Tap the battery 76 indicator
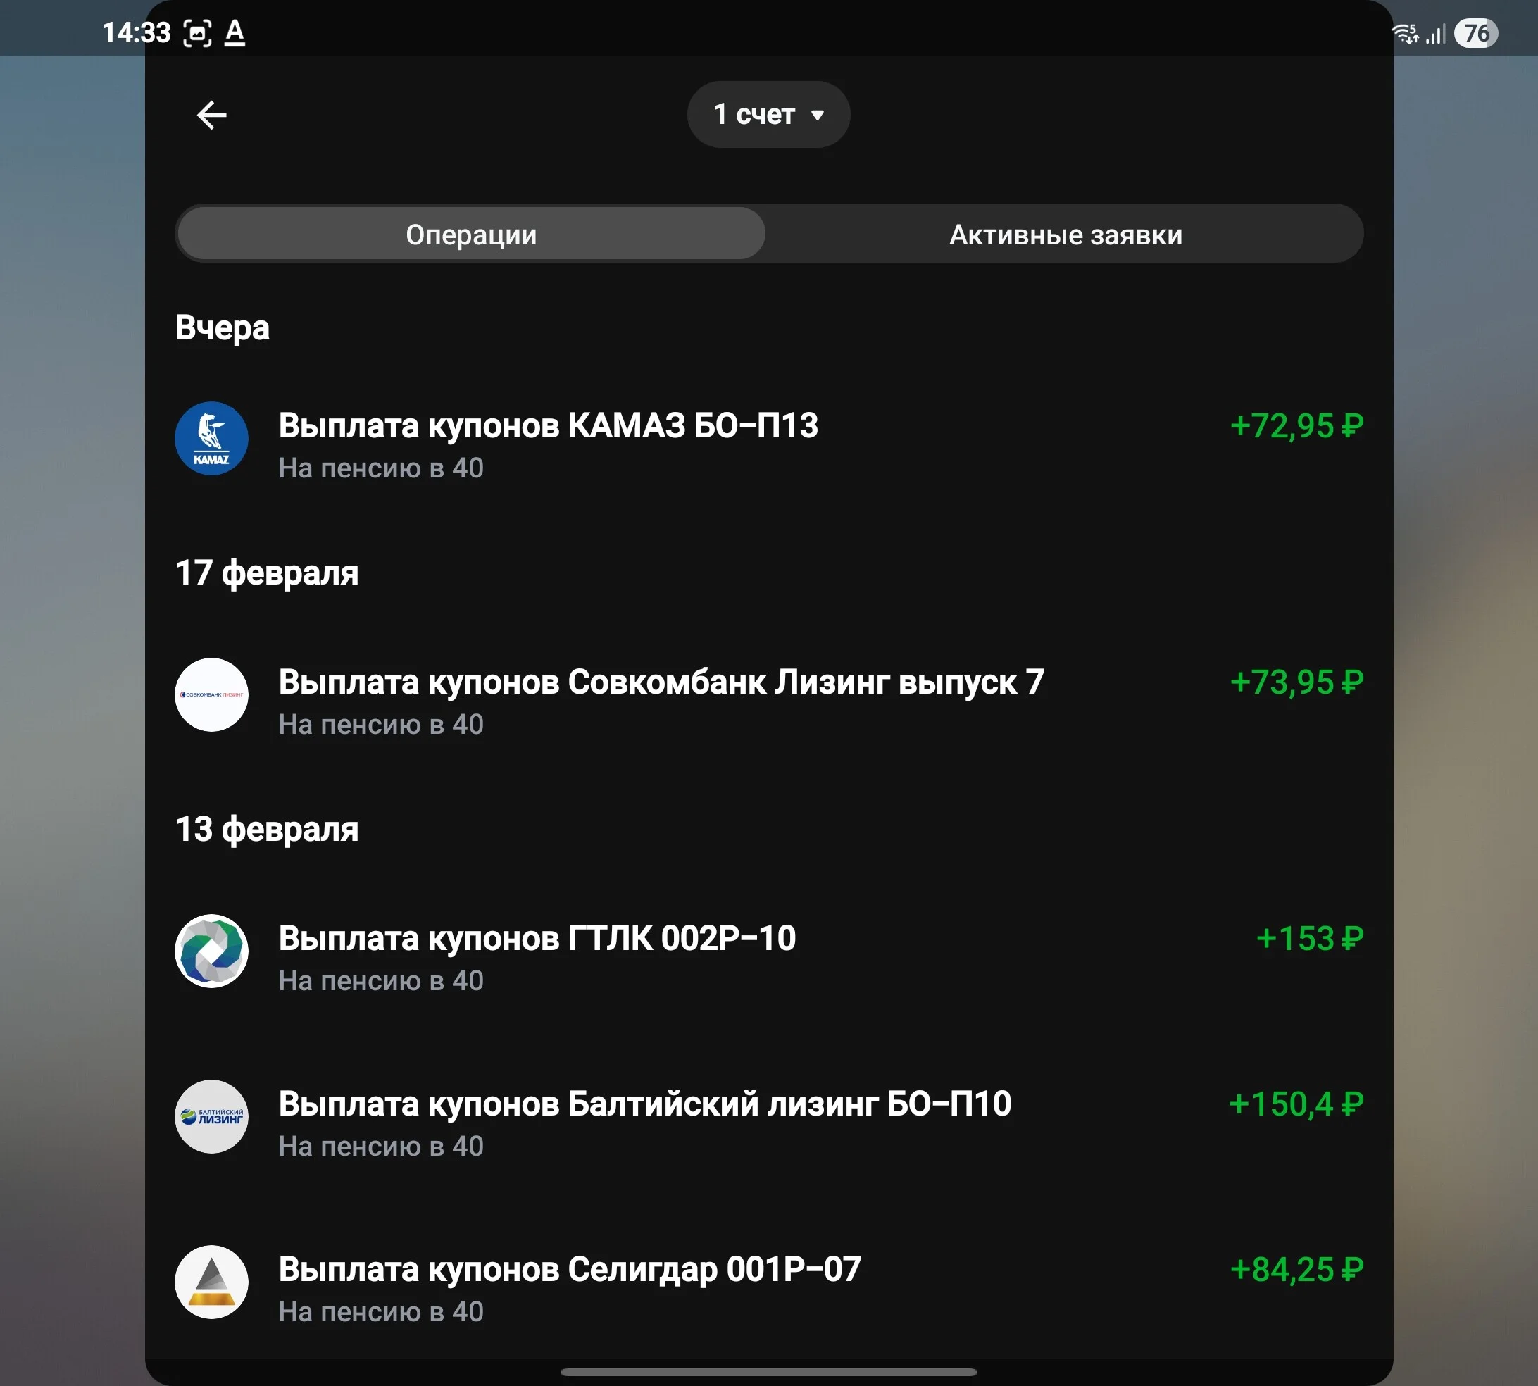This screenshot has height=1386, width=1538. (1476, 34)
